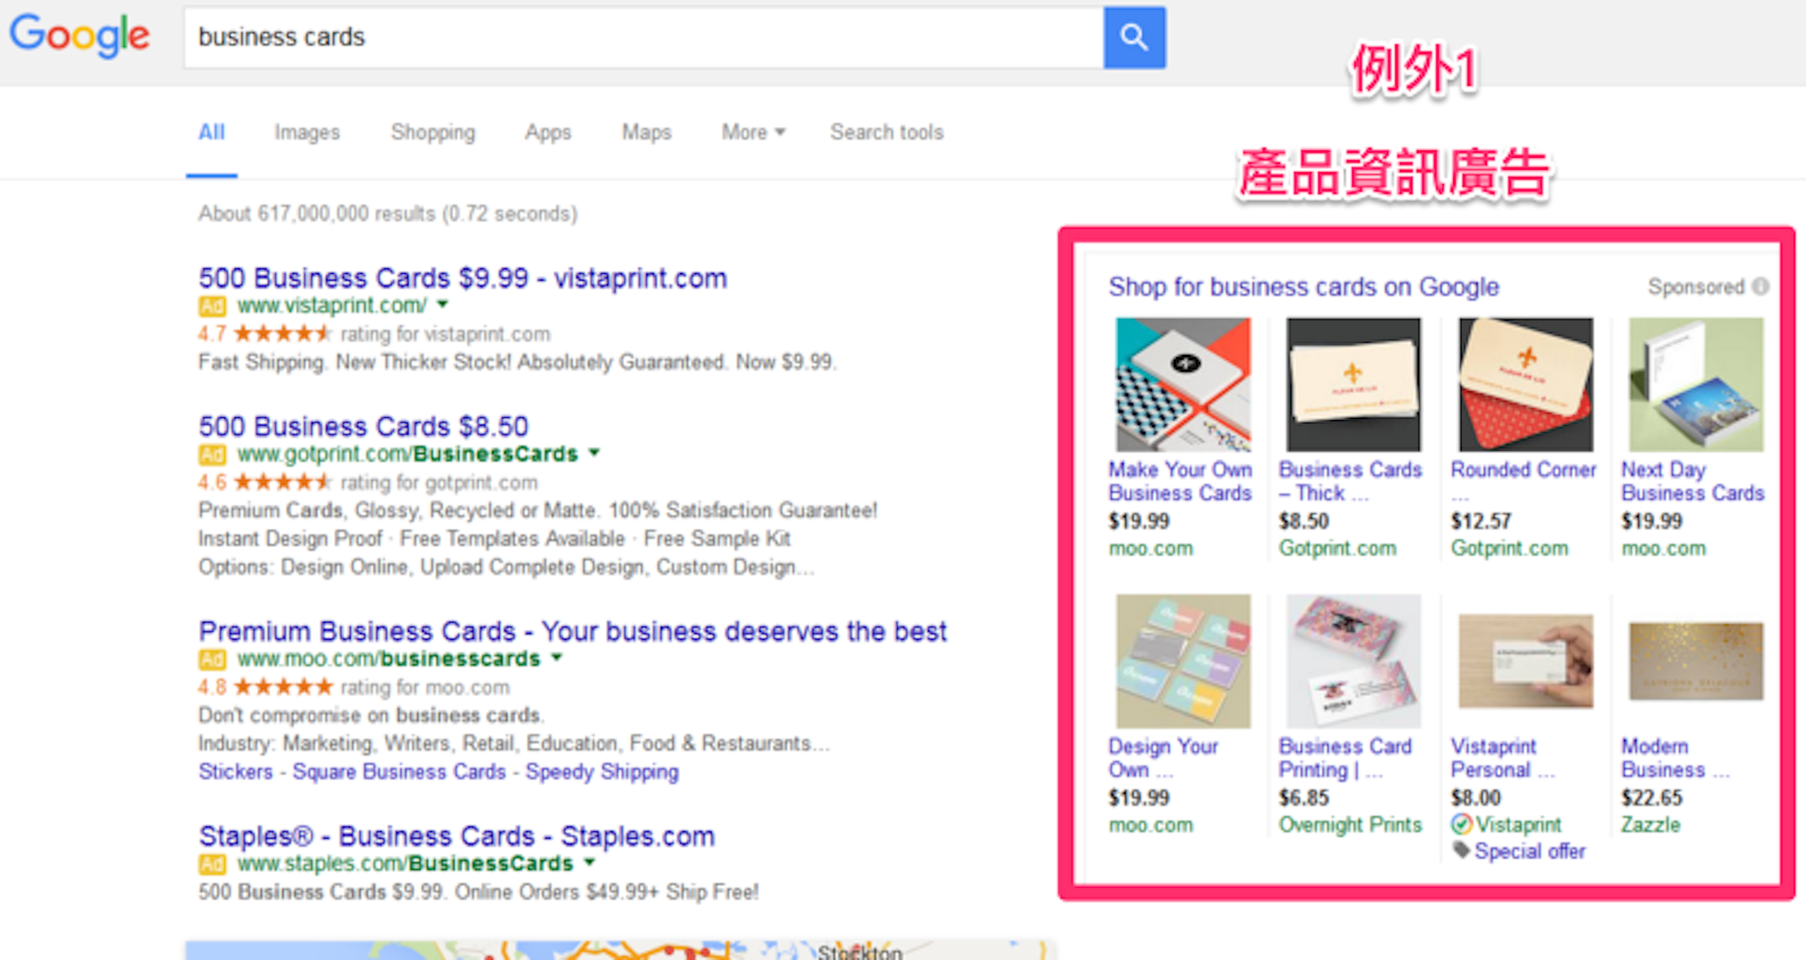Image resolution: width=1806 pixels, height=960 pixels.
Task: Open Search tools
Action: [886, 132]
